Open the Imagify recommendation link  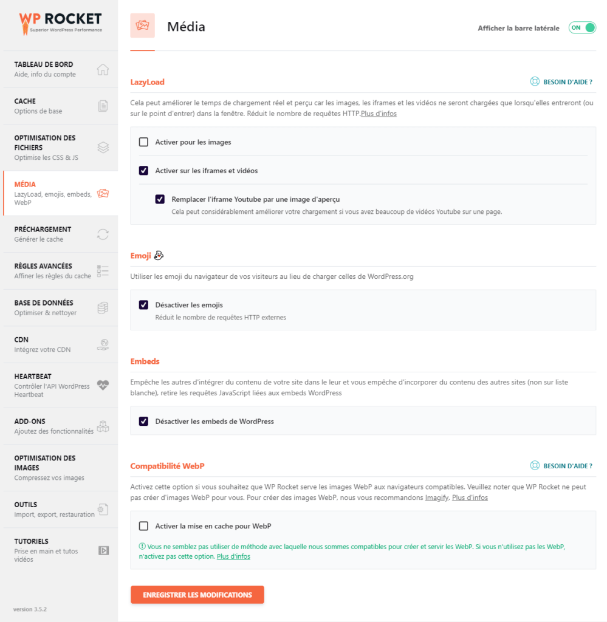pyautogui.click(x=436, y=498)
